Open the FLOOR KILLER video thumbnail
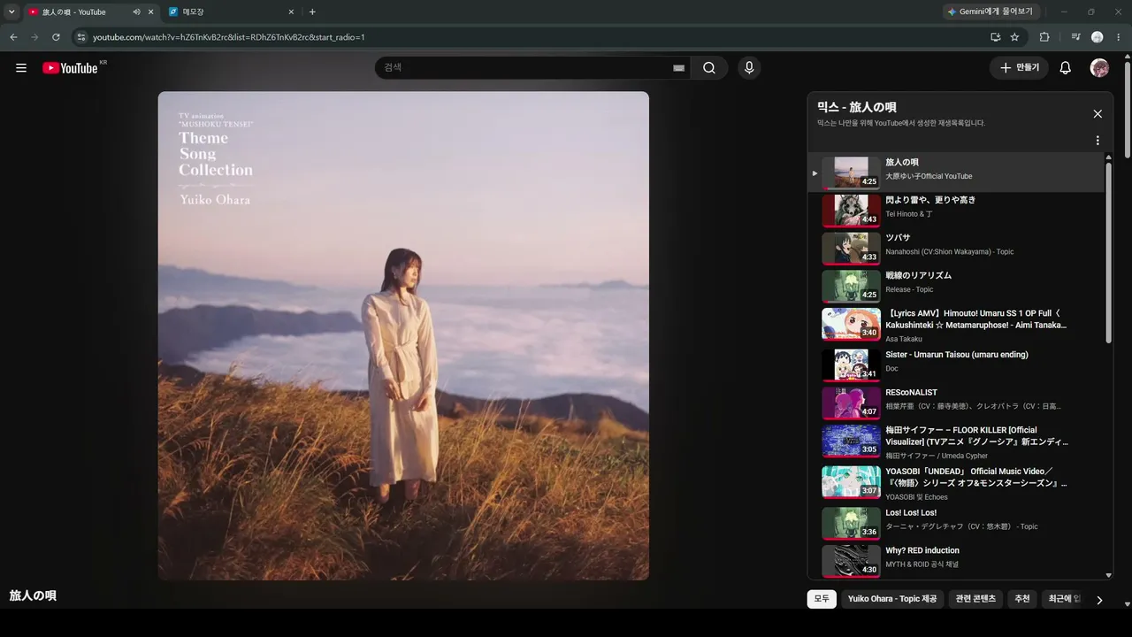Image resolution: width=1132 pixels, height=637 pixels. click(851, 441)
